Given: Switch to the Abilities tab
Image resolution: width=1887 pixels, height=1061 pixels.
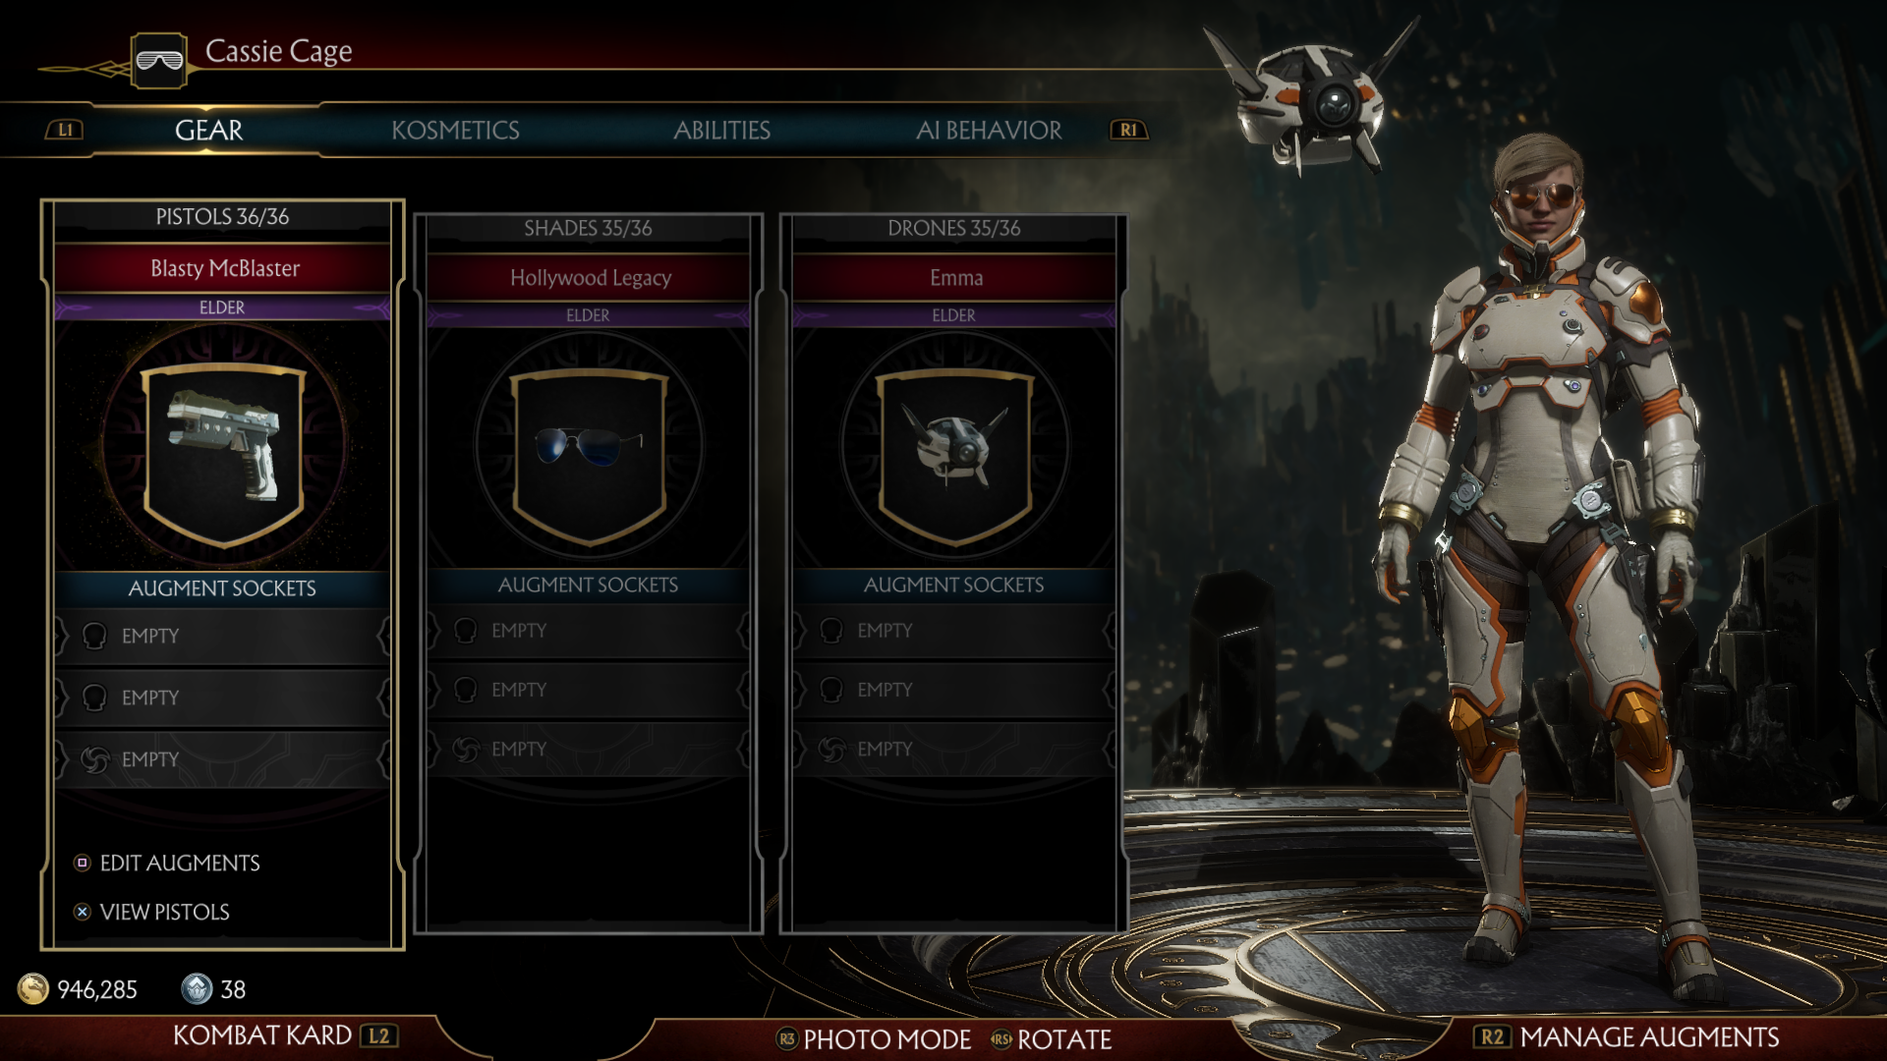Looking at the screenshot, I should pos(721,131).
